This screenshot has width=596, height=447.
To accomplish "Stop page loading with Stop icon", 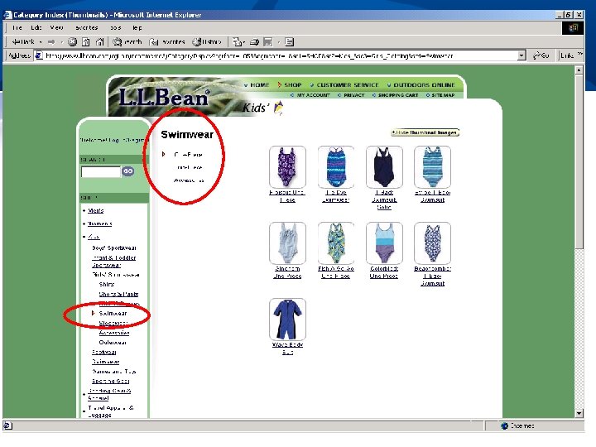I will tap(72, 42).
